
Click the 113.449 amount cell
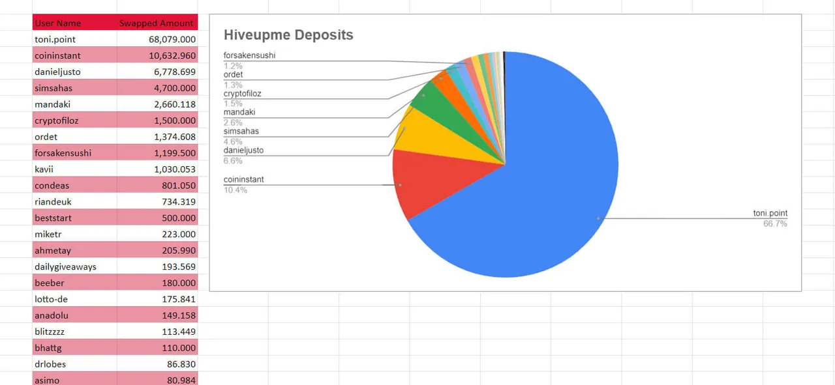coord(157,332)
